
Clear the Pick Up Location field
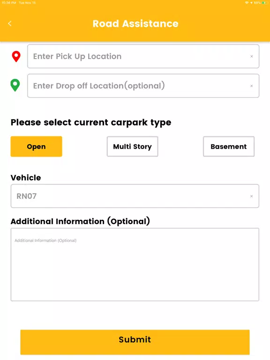(252, 56)
